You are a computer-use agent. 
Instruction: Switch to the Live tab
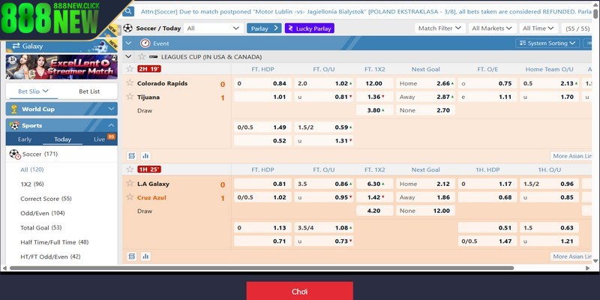pos(100,139)
